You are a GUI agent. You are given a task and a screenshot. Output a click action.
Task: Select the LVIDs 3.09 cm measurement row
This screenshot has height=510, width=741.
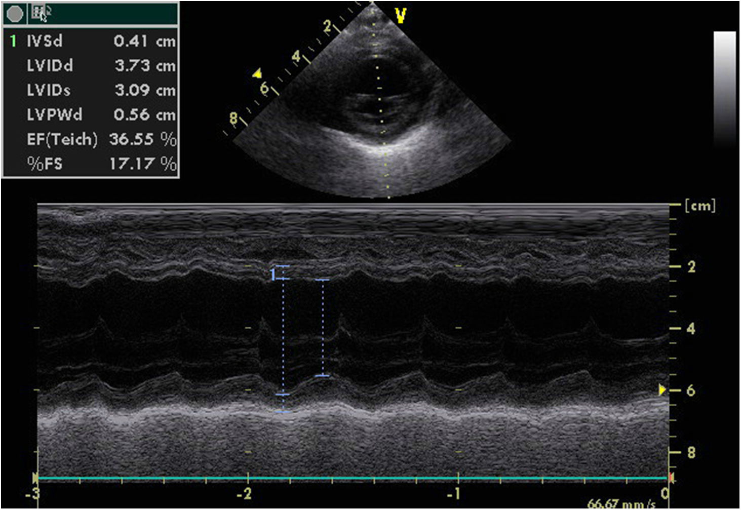[100, 90]
